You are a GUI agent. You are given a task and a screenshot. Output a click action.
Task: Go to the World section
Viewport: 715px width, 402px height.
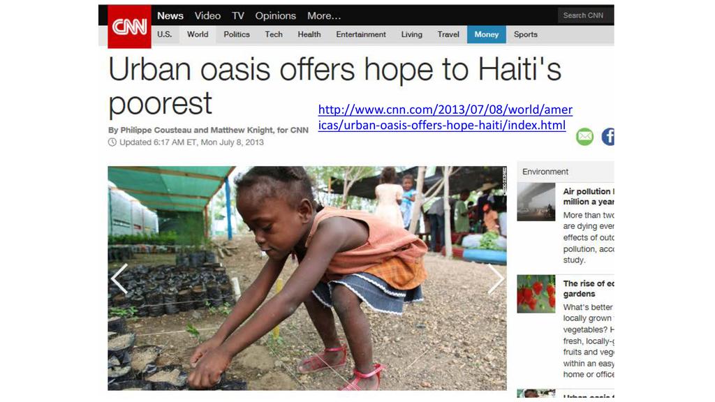[198, 34]
